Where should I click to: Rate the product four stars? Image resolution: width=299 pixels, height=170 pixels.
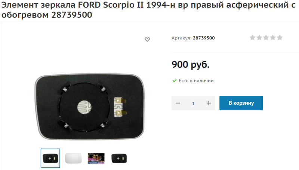[273, 37]
